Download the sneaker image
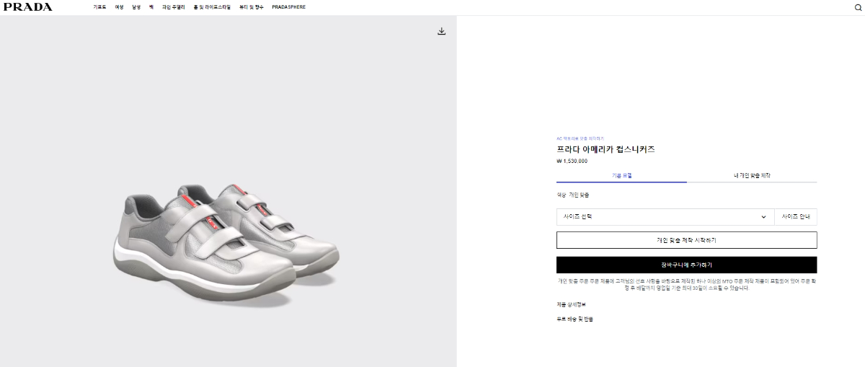Viewport: 865px width, 367px height. coord(442,31)
